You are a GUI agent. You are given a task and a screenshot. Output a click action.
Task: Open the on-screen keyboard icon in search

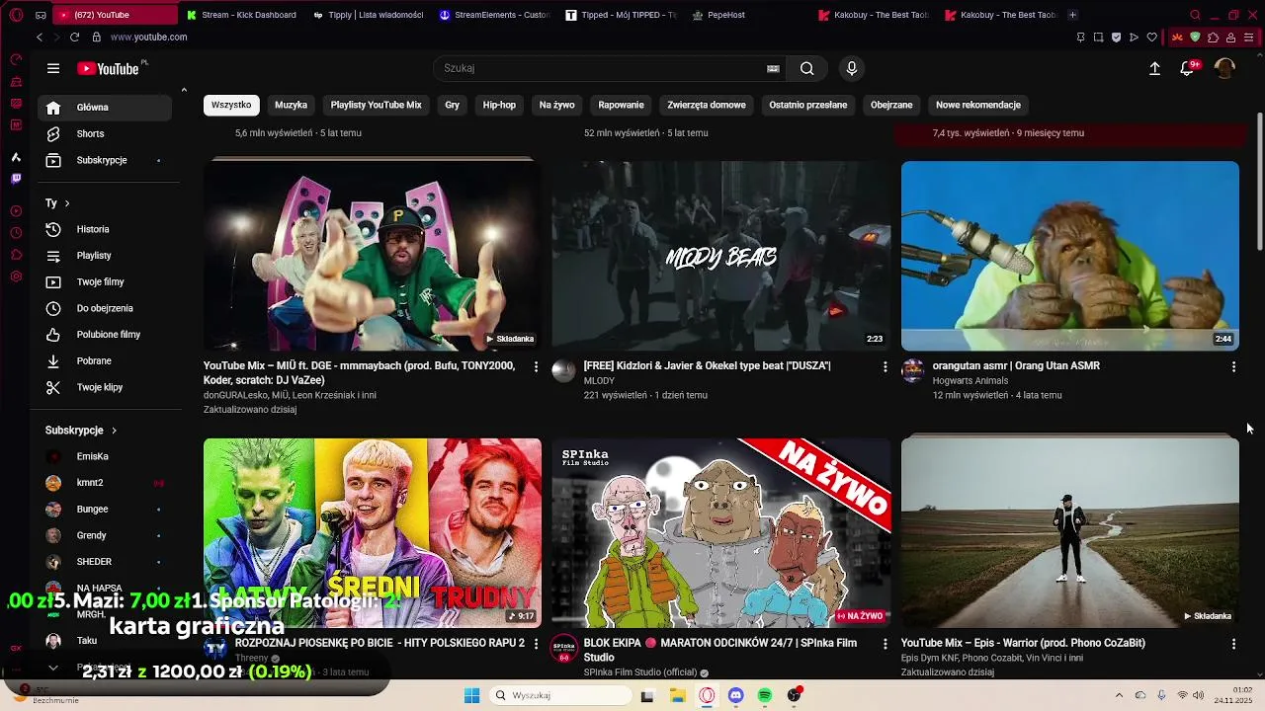tap(773, 68)
